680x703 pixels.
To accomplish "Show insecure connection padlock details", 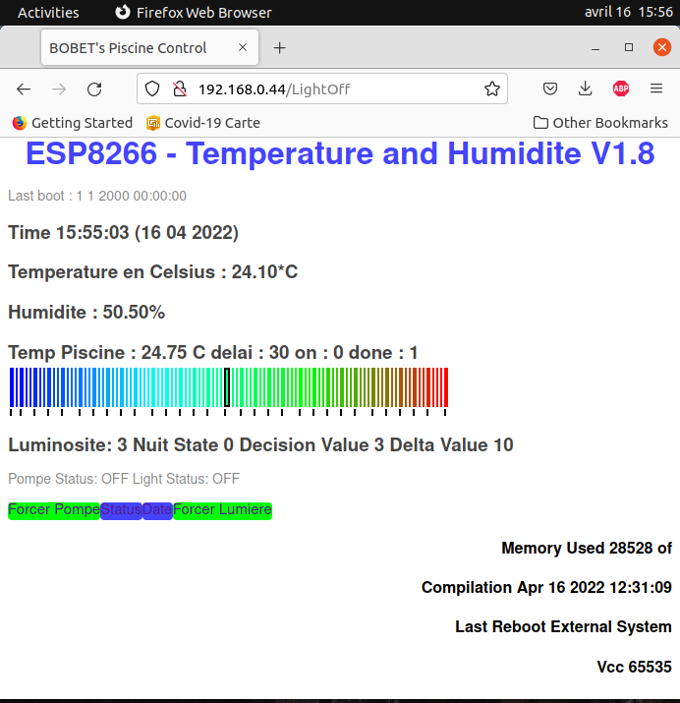I will [180, 88].
